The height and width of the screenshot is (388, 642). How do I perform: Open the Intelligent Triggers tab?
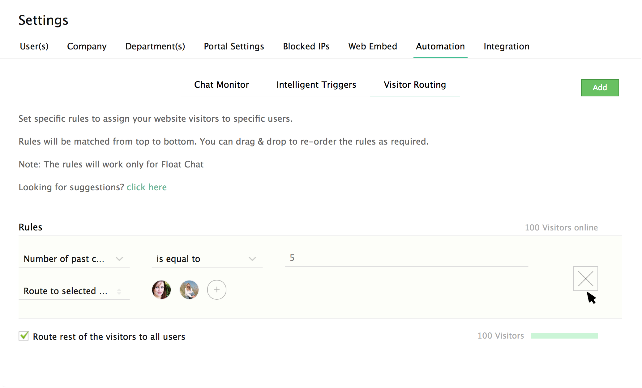tap(316, 85)
